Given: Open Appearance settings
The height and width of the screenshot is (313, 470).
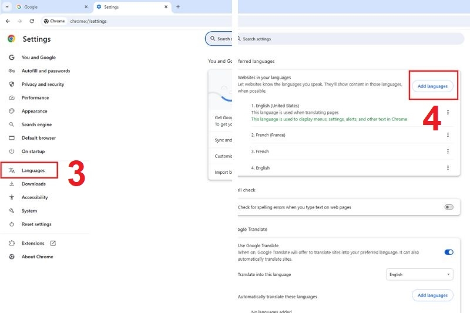Looking at the screenshot, I should point(34,111).
